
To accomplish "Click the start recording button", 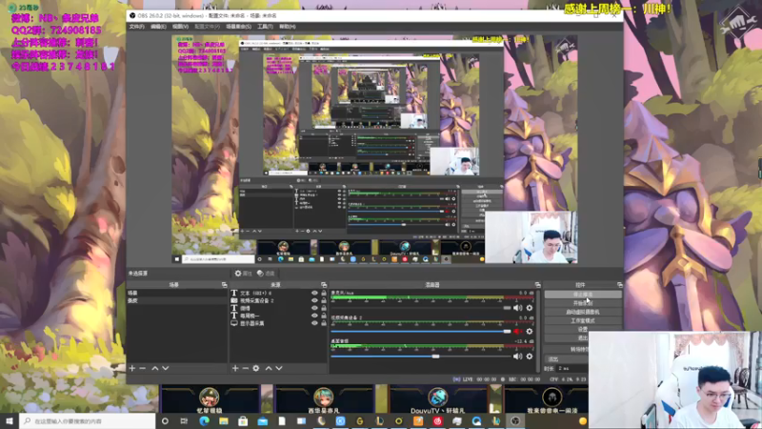I will click(x=583, y=303).
